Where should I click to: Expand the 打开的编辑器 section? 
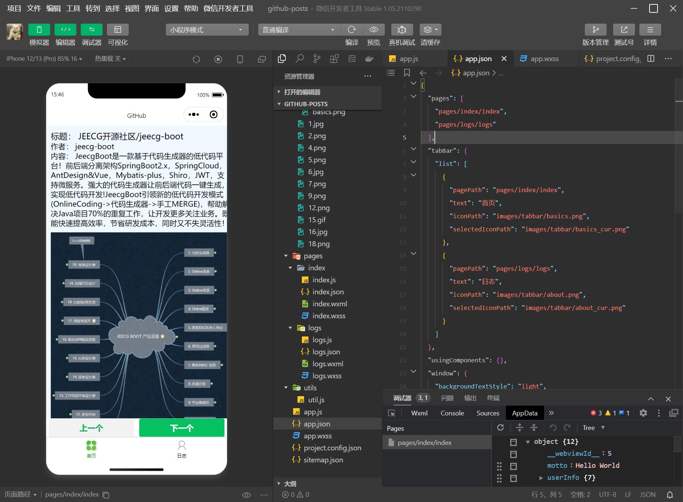pos(328,92)
